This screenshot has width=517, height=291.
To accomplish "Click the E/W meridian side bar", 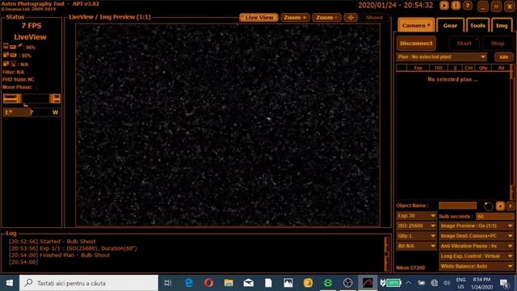I will click(x=32, y=112).
